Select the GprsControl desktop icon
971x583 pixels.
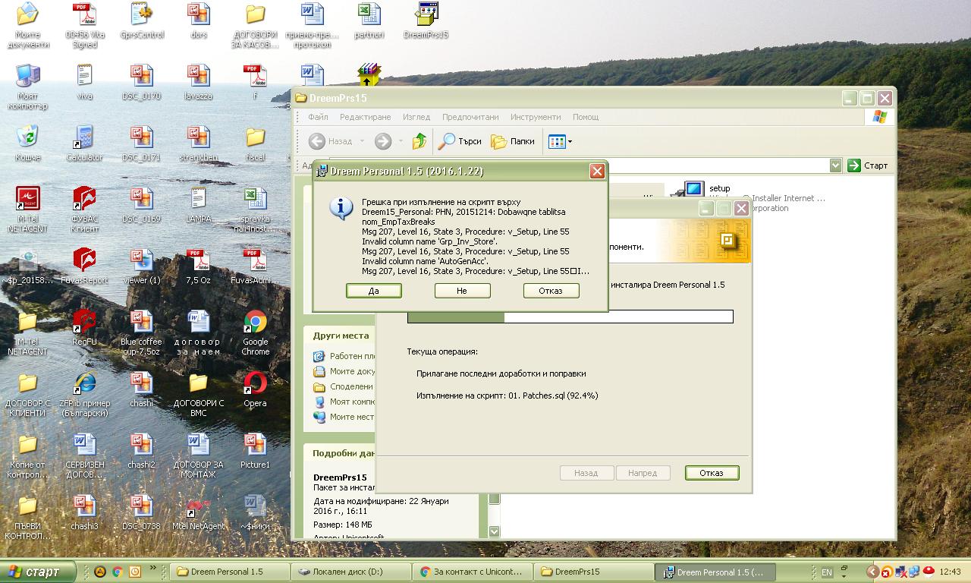coord(142,21)
